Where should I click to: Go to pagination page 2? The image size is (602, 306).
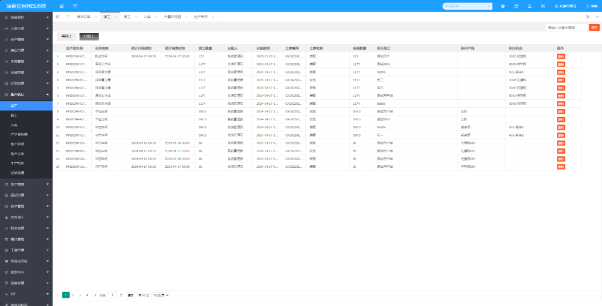click(73, 295)
